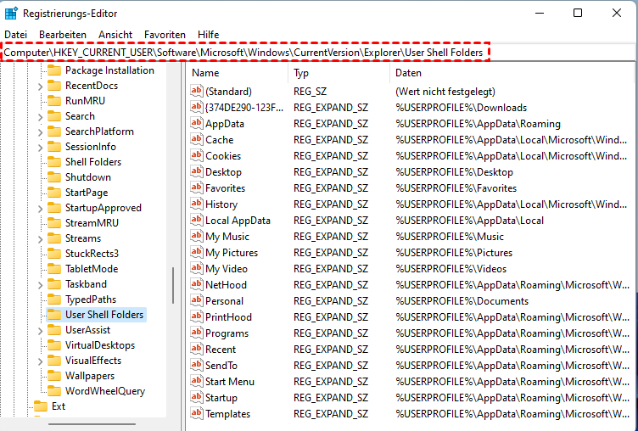This screenshot has width=638, height=431.
Task: Click the icon beside the Personal value
Action: click(x=198, y=301)
